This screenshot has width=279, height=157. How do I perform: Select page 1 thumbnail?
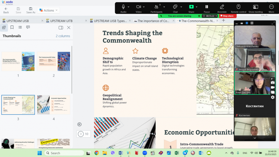click(18, 61)
